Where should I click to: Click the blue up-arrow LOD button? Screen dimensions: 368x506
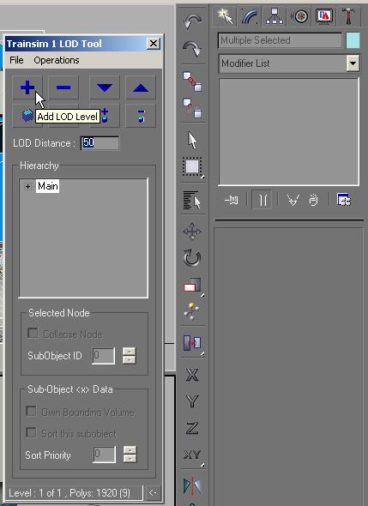[141, 87]
